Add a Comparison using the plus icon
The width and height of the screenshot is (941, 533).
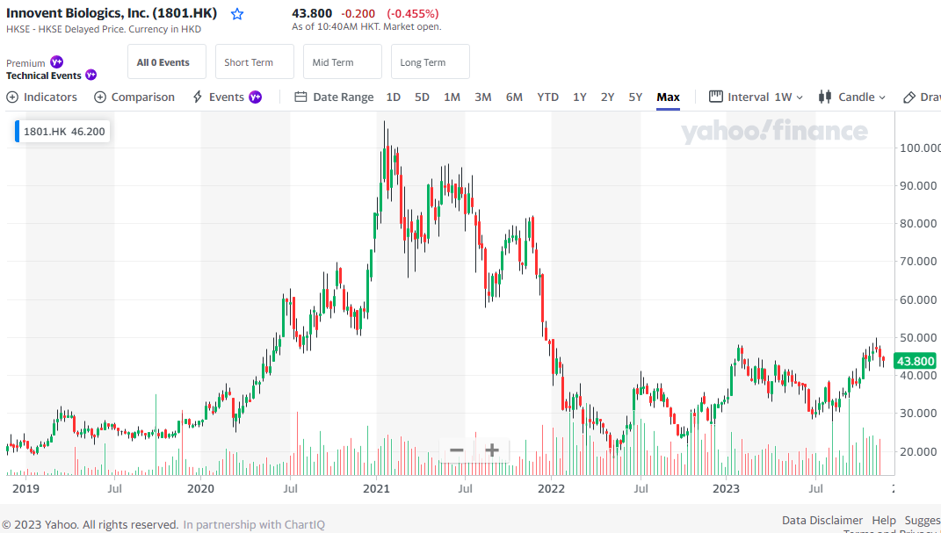click(x=100, y=97)
